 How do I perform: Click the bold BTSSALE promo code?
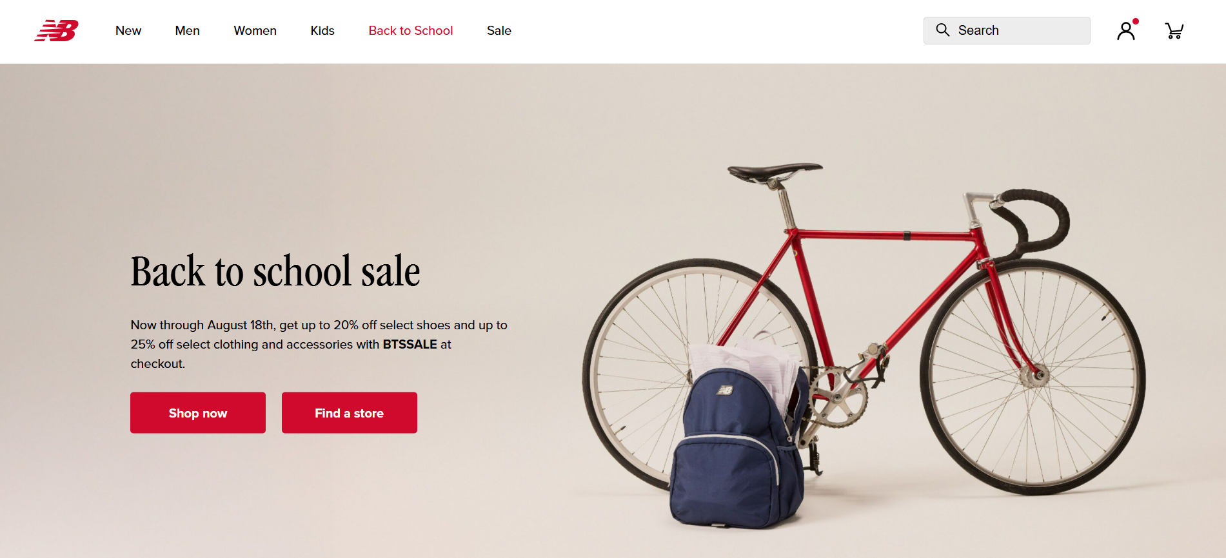pyautogui.click(x=410, y=344)
